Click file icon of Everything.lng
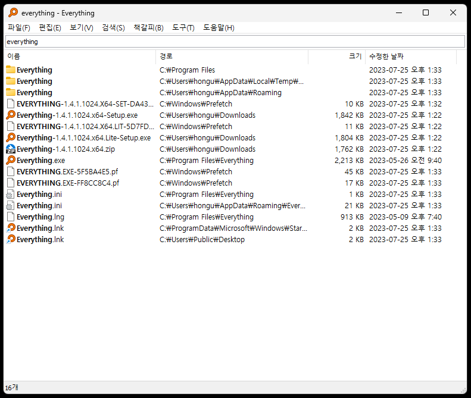 point(11,217)
